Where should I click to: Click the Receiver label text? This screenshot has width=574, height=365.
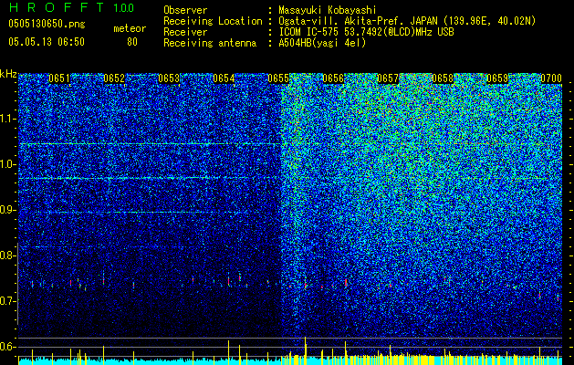[185, 32]
